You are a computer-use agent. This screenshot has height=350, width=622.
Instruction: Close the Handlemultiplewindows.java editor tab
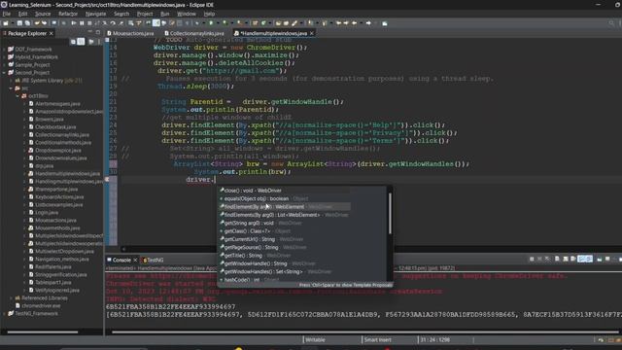click(x=311, y=33)
